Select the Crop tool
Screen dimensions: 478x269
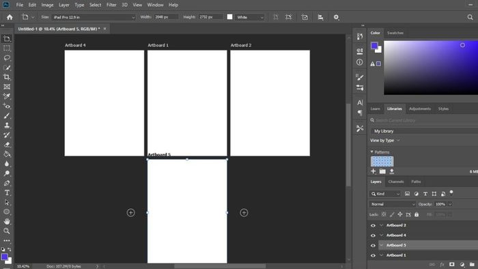point(7,77)
